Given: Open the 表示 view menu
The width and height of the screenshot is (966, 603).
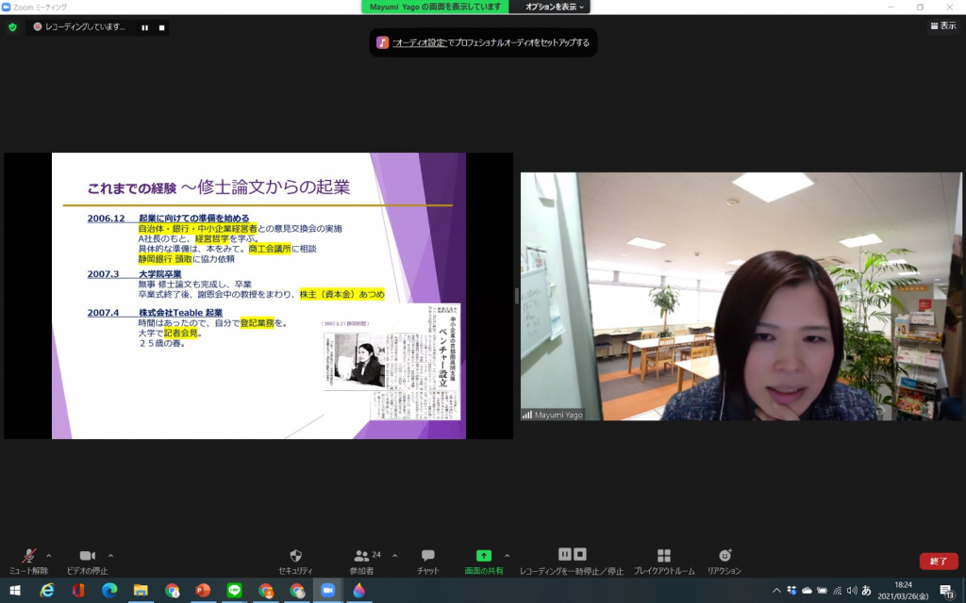Looking at the screenshot, I should tap(942, 26).
